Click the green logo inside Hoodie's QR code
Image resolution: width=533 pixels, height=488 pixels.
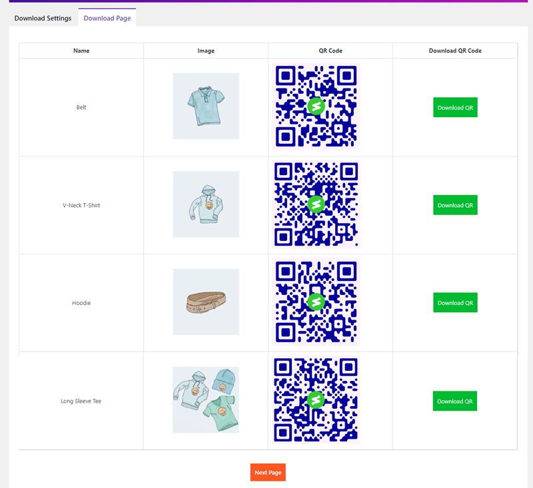click(x=315, y=302)
